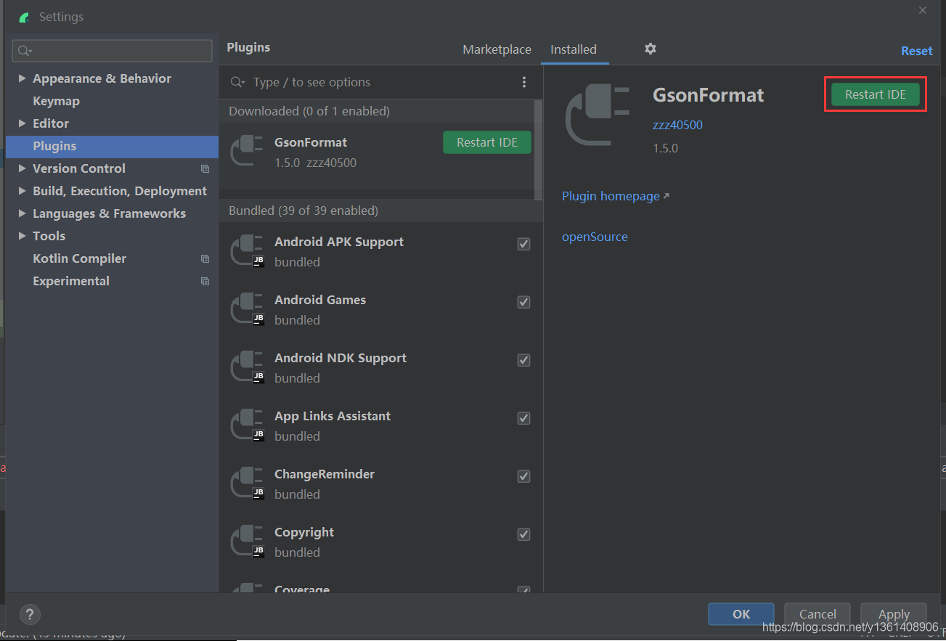Expand Languages & Frameworks arrow

pyautogui.click(x=23, y=213)
